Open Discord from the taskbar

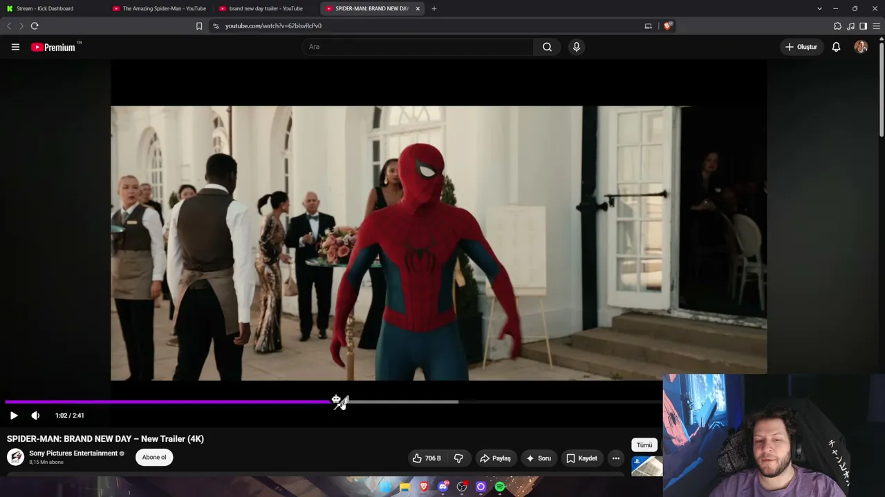[443, 487]
